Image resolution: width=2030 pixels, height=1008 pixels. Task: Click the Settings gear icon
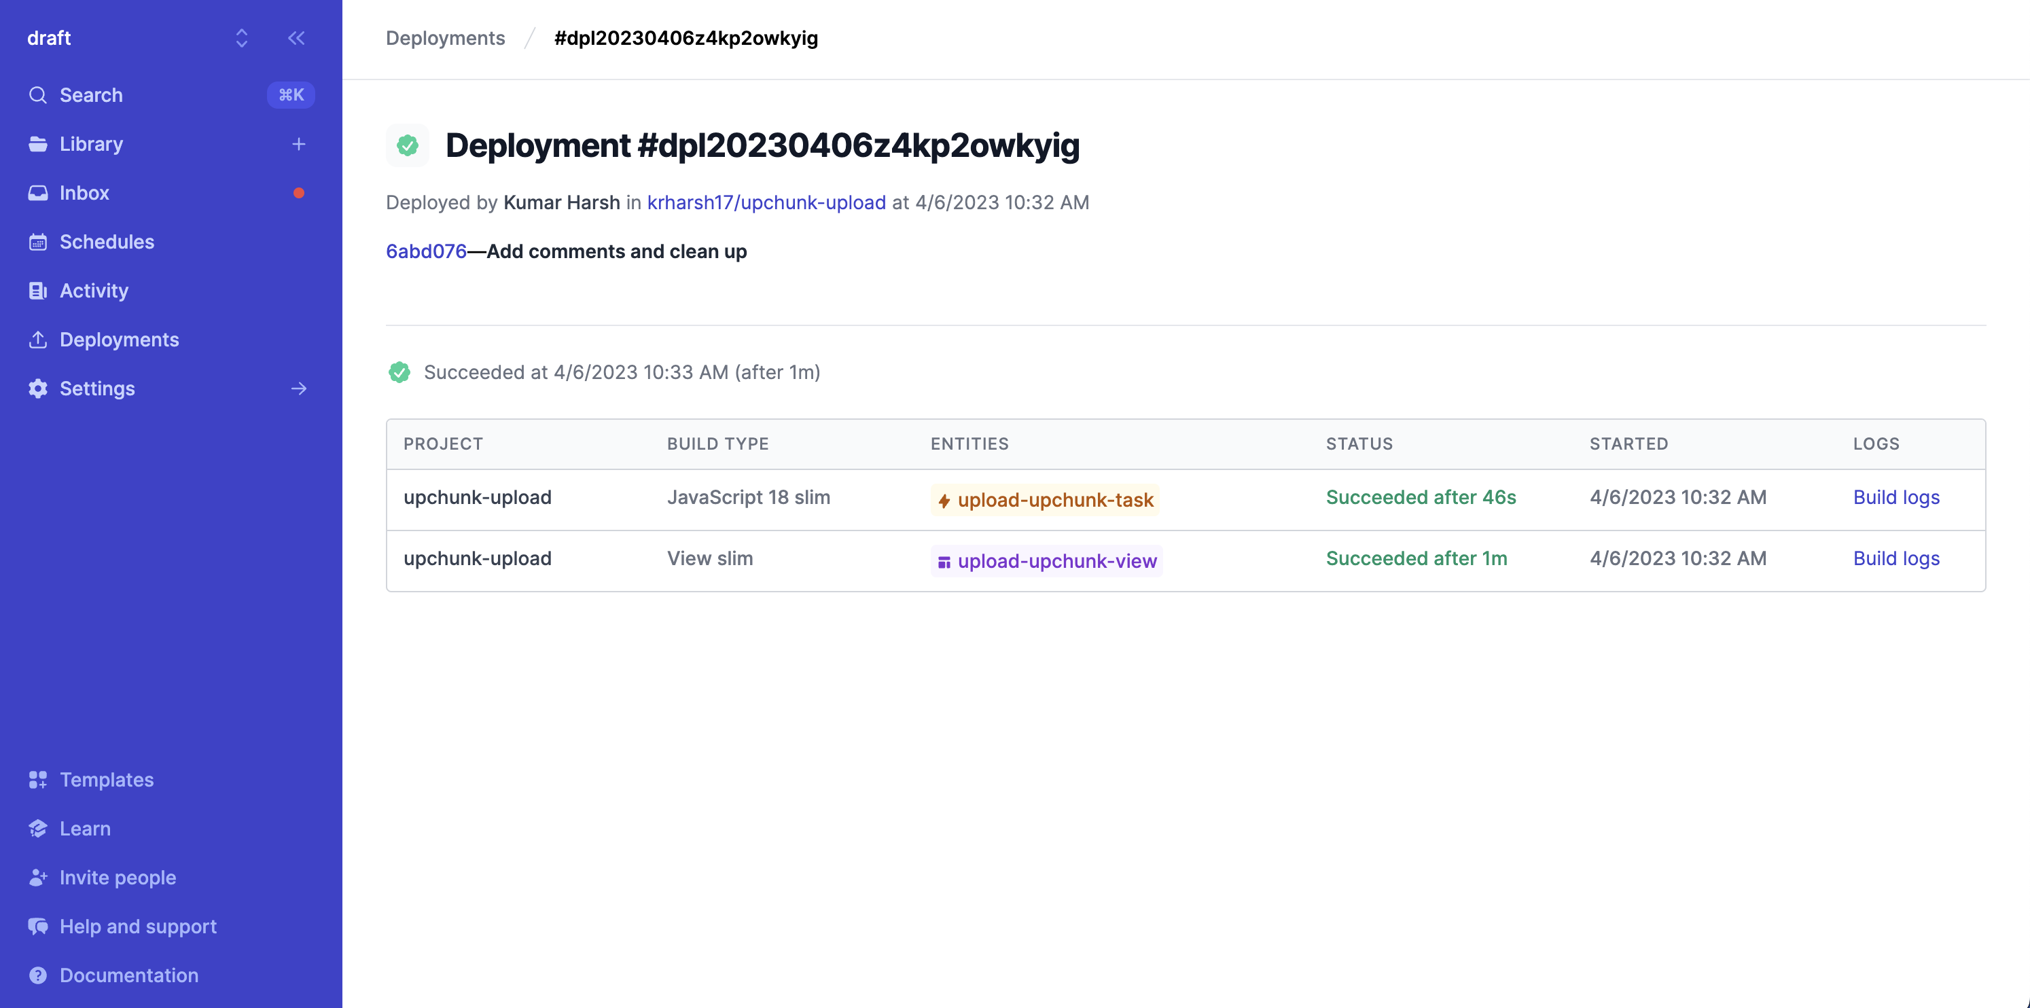tap(38, 389)
